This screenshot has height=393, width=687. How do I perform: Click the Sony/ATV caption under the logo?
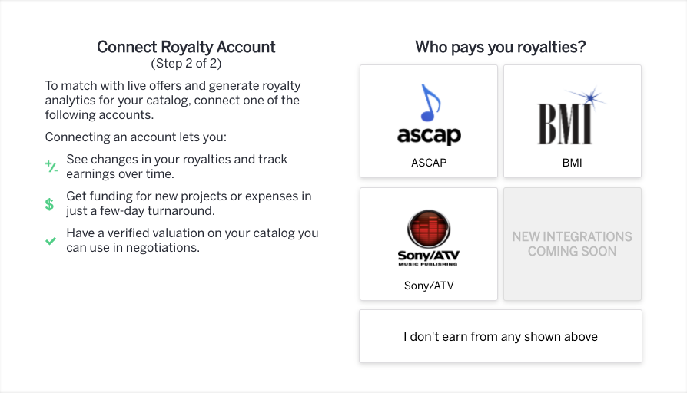click(429, 286)
